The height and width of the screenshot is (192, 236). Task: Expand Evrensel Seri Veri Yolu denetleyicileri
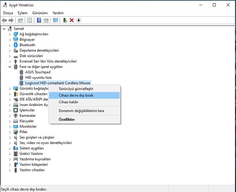point(10,61)
